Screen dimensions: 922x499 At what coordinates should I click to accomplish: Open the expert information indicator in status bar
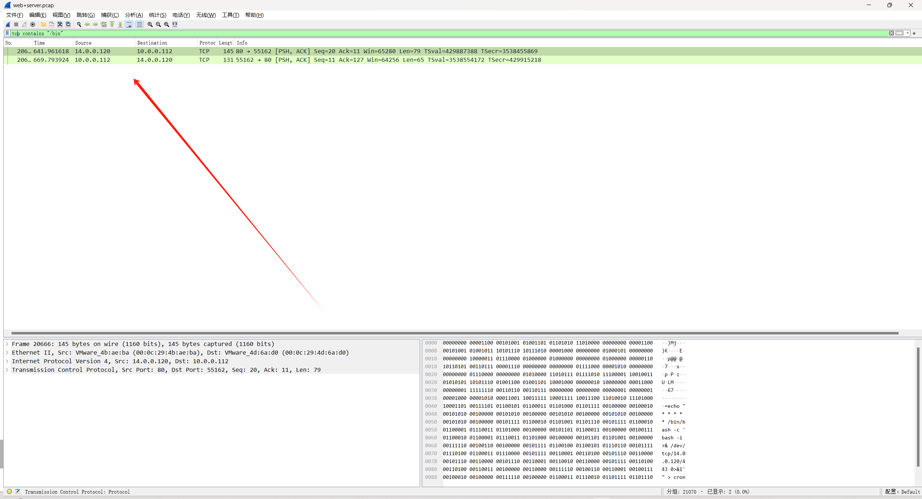[x=9, y=491]
